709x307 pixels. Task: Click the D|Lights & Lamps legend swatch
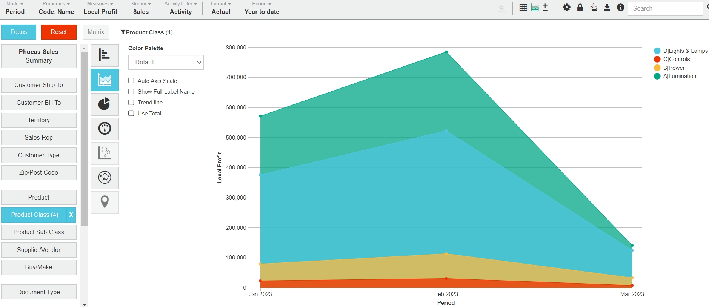(x=657, y=51)
